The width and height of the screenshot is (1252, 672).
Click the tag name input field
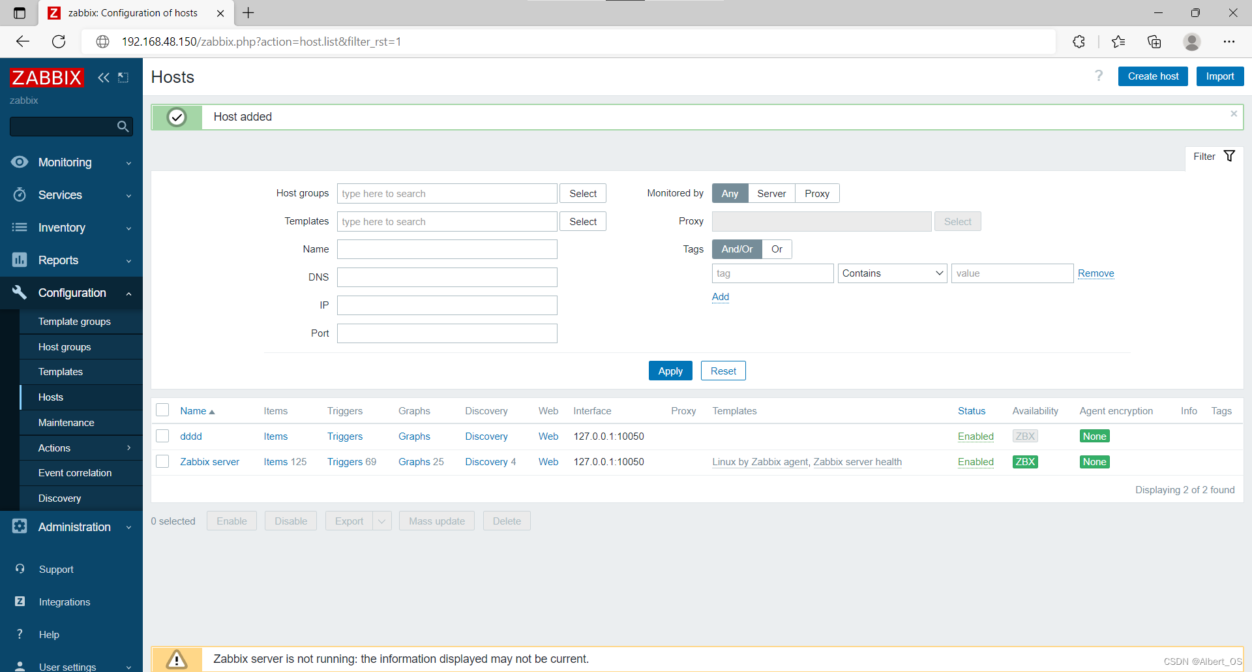coord(773,273)
